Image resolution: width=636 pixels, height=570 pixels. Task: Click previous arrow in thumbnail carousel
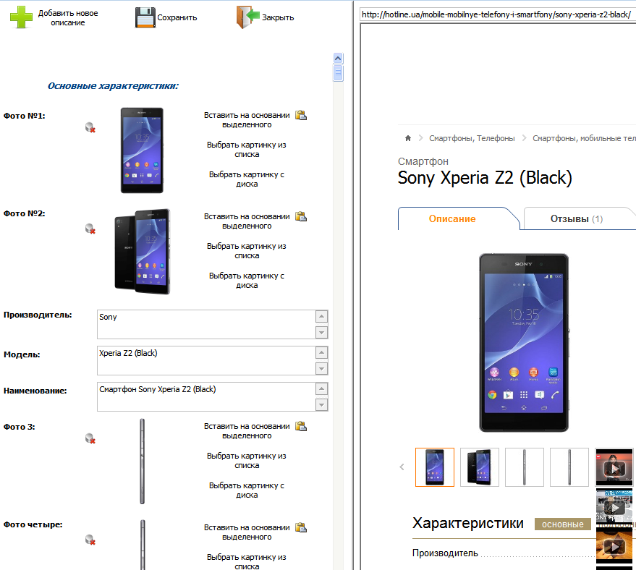[x=402, y=467]
